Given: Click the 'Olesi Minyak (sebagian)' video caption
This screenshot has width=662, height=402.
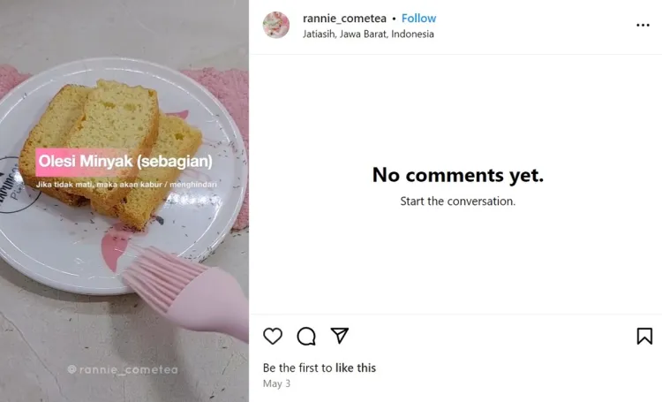Looking at the screenshot, I should pos(124,162).
